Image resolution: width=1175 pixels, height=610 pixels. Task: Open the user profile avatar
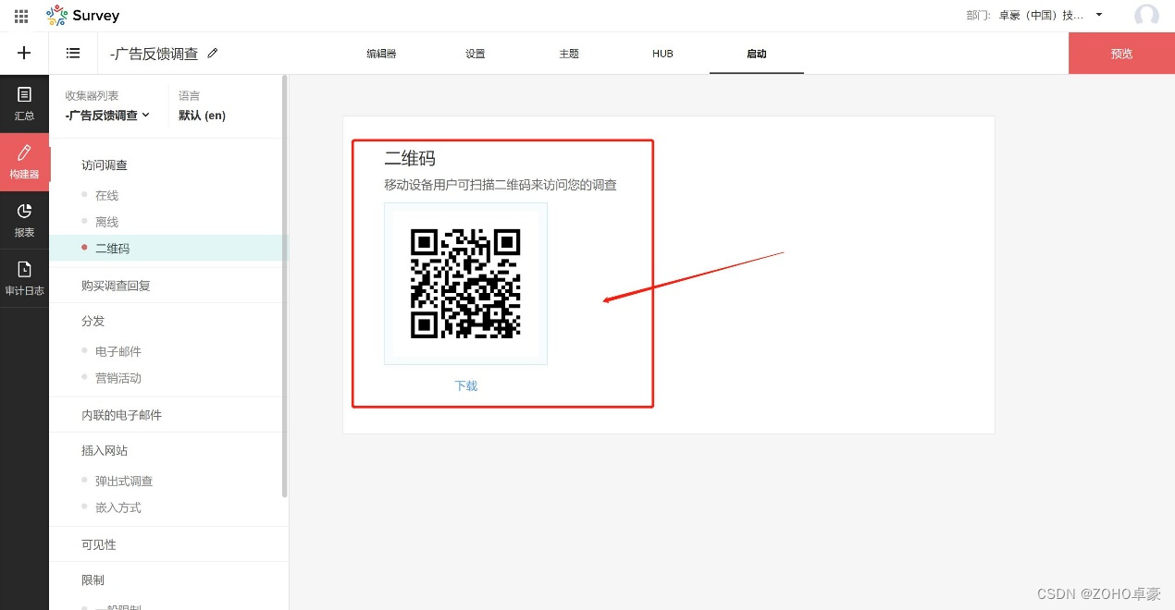pos(1146,16)
